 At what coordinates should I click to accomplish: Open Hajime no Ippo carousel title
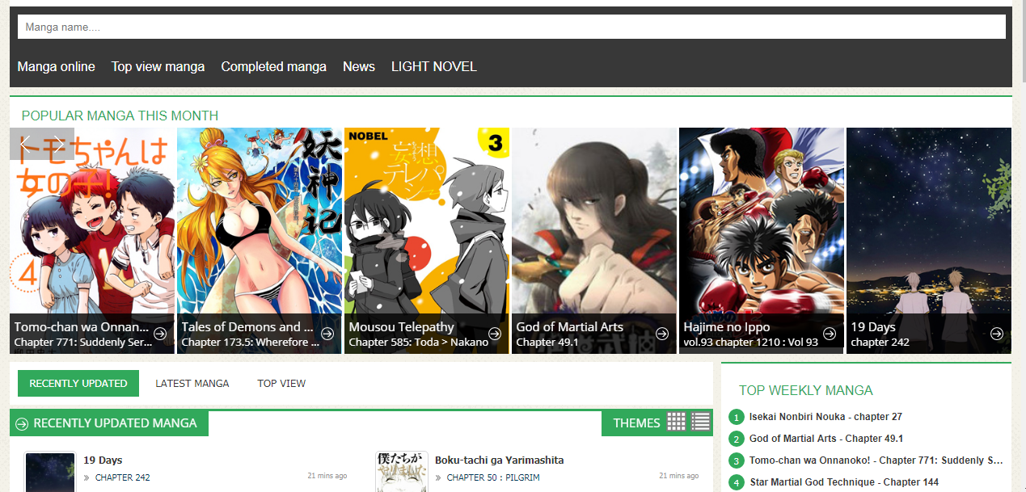tap(727, 327)
